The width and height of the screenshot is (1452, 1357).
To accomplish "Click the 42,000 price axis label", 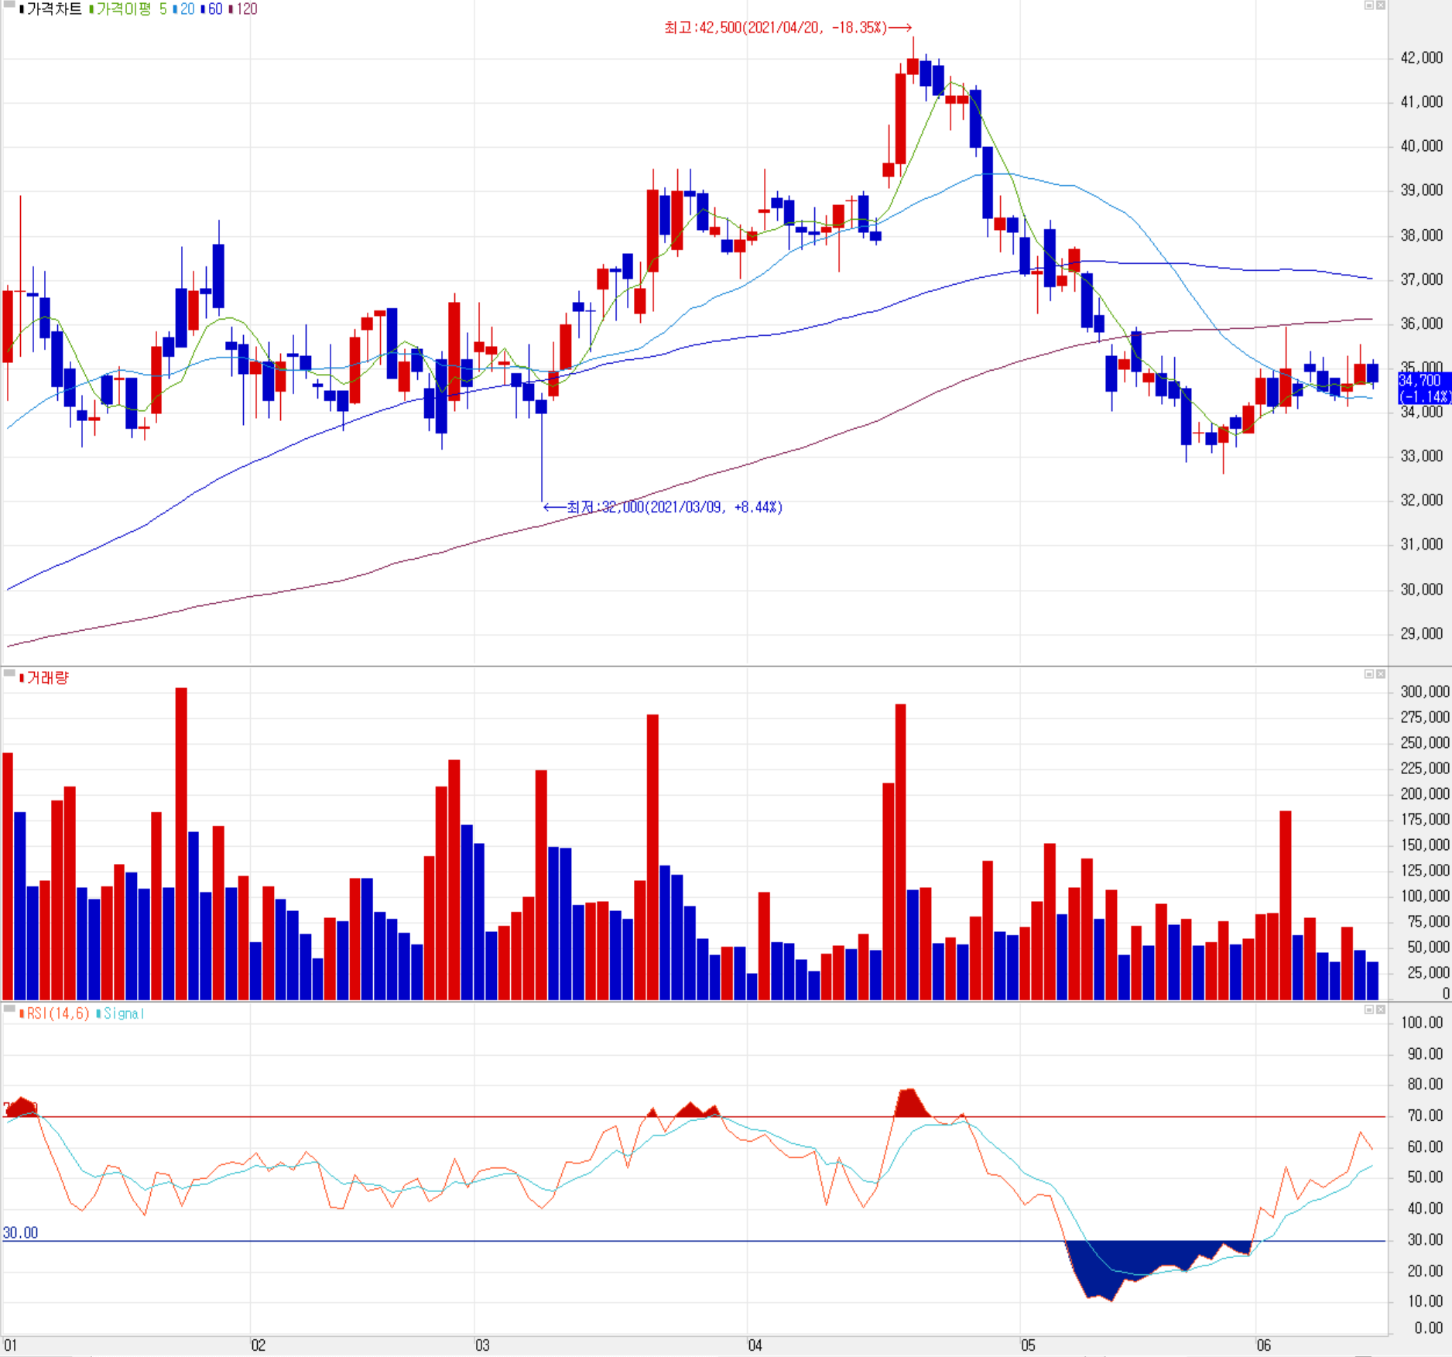I will click(x=1422, y=57).
